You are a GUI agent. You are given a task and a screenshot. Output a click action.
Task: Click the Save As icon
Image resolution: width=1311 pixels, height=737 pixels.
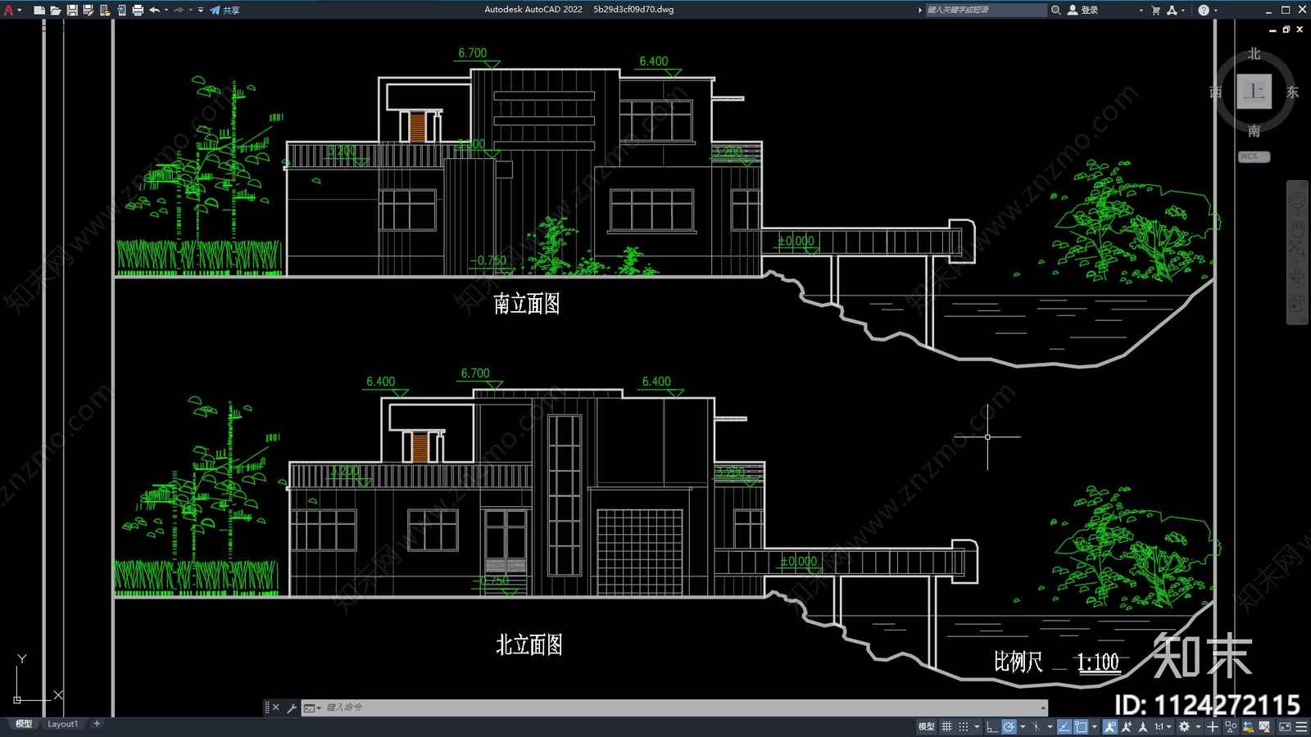click(88, 10)
